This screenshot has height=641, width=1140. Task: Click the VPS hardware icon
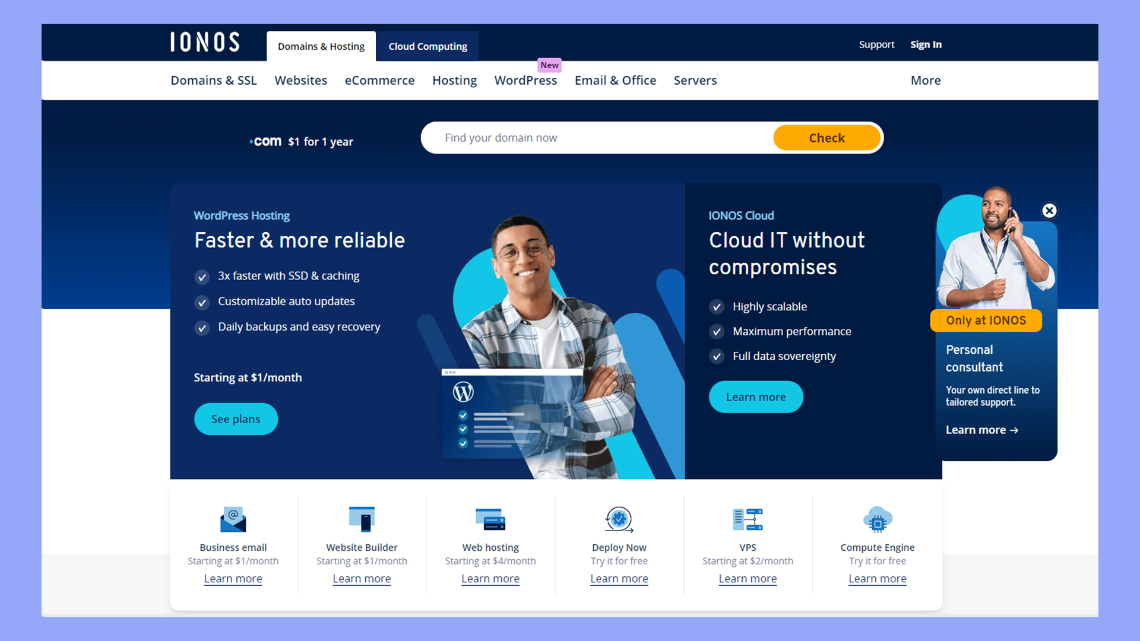[x=748, y=519]
